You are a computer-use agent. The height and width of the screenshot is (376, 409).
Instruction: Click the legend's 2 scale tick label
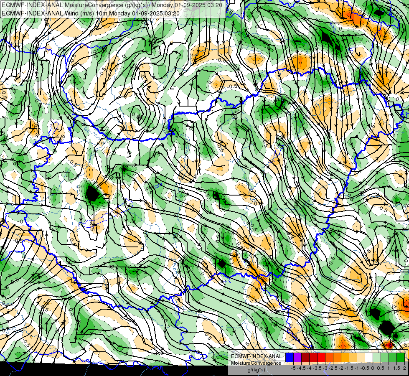404,368
